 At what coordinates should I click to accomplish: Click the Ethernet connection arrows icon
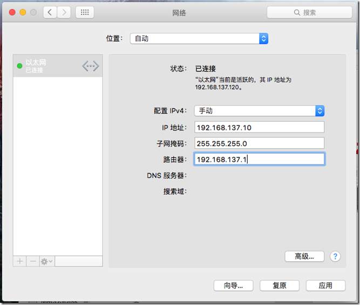click(91, 66)
